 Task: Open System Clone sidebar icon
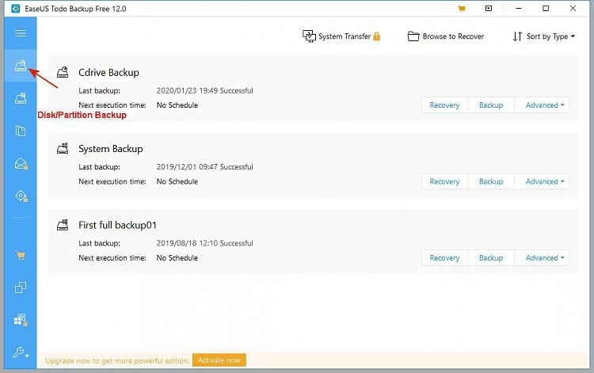(21, 320)
